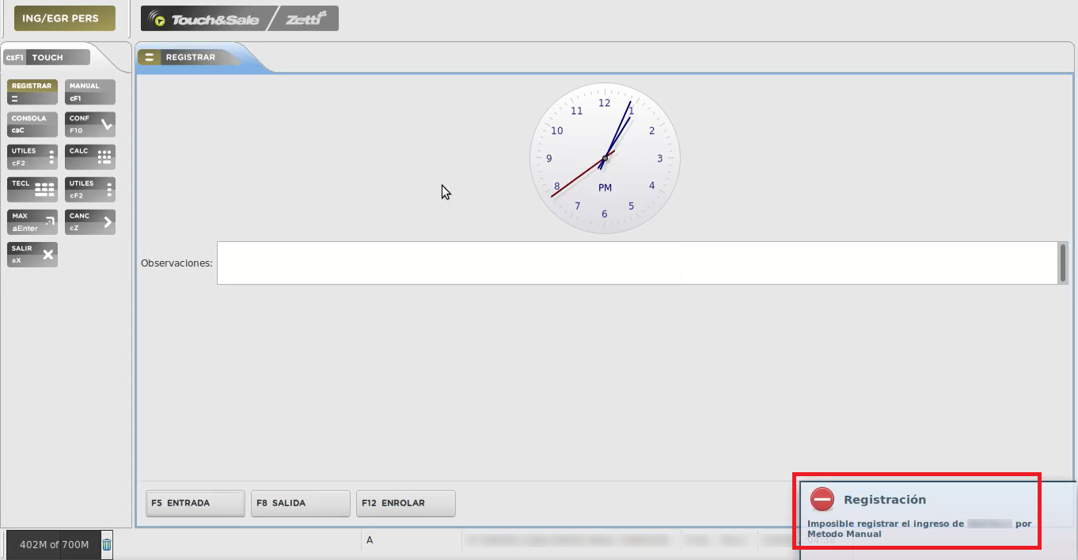
Task: Click the MAX aEnter maximize button
Action: (32, 221)
